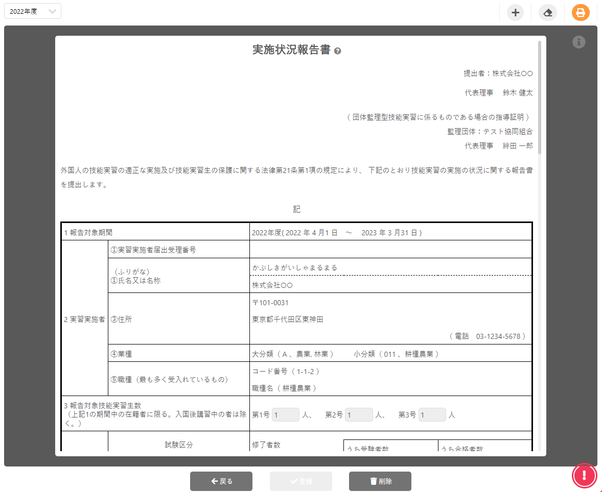
Task: Select the 第2号 trainee count field
Action: [359, 414]
